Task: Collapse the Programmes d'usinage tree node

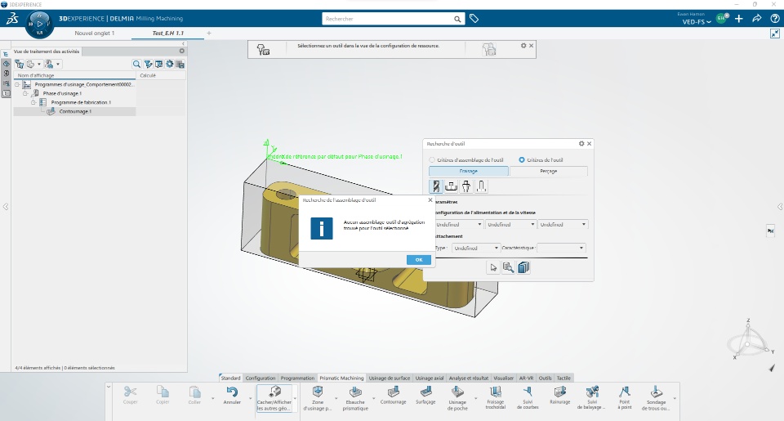Action: coord(17,84)
